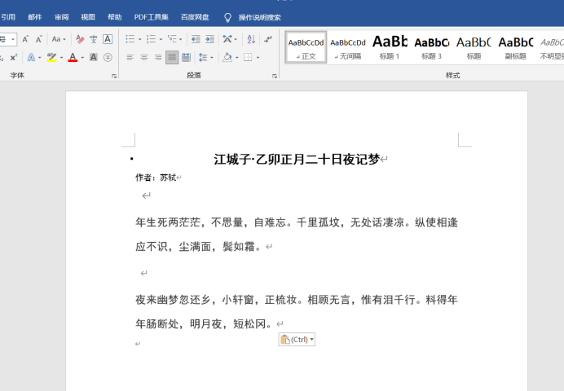The image size is (564, 391).
Task: Click the Phonetic Guide icon
Action: [94, 39]
